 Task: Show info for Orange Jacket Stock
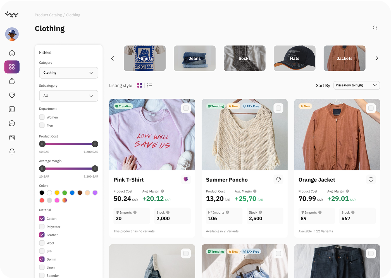point(353,212)
